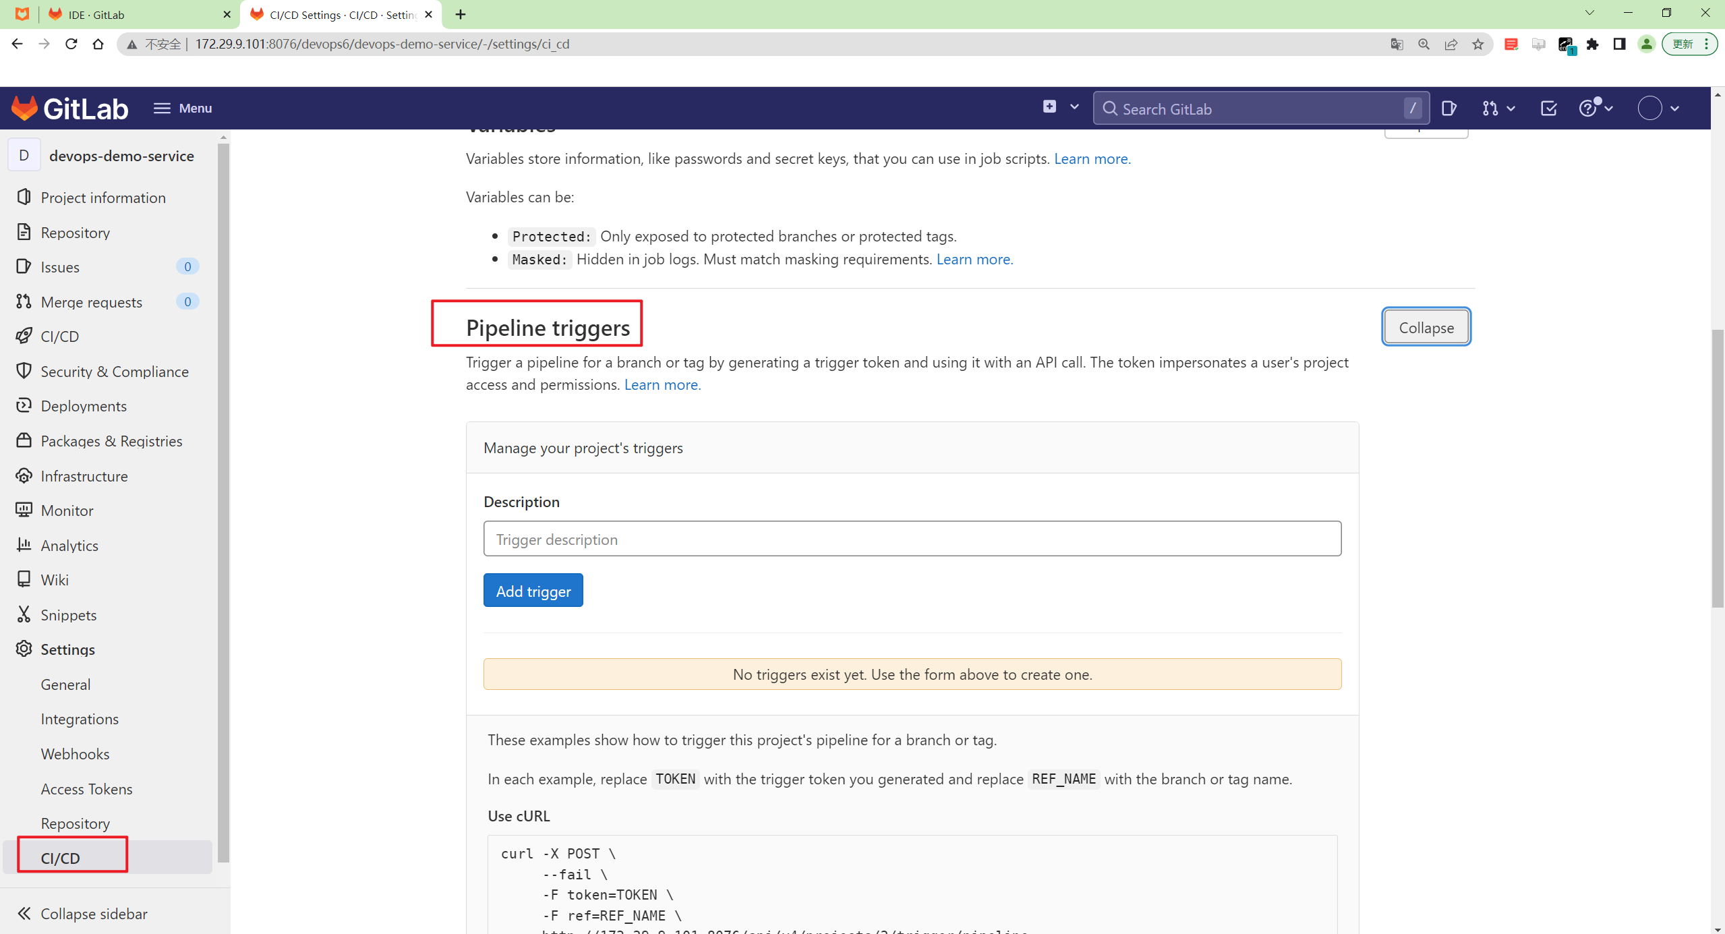The width and height of the screenshot is (1725, 934).
Task: Click the GitLab logo in header
Action: click(x=69, y=108)
